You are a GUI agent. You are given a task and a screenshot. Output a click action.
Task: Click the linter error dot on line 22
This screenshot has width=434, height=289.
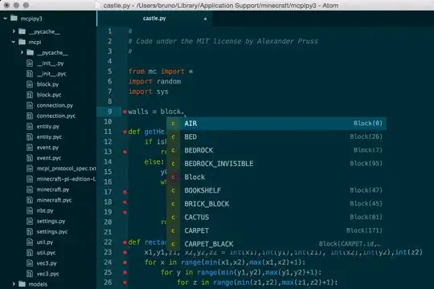(x=125, y=242)
